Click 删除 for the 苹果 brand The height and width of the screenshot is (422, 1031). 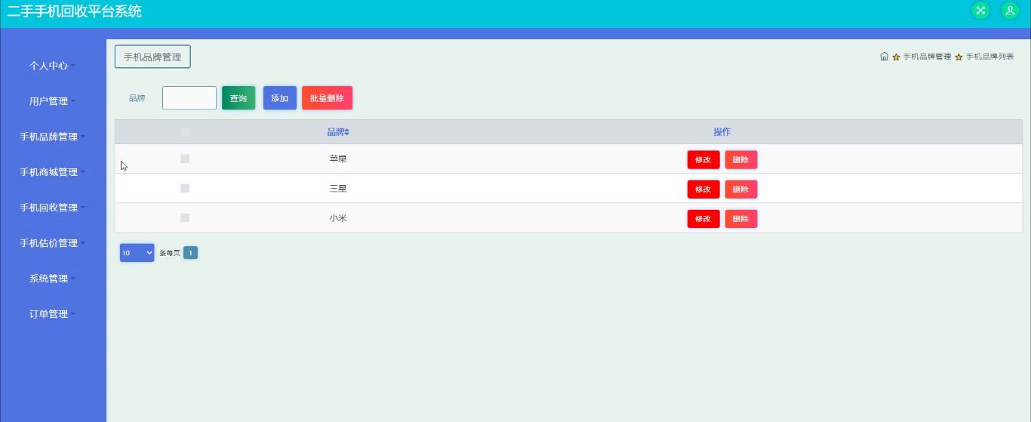pos(741,159)
